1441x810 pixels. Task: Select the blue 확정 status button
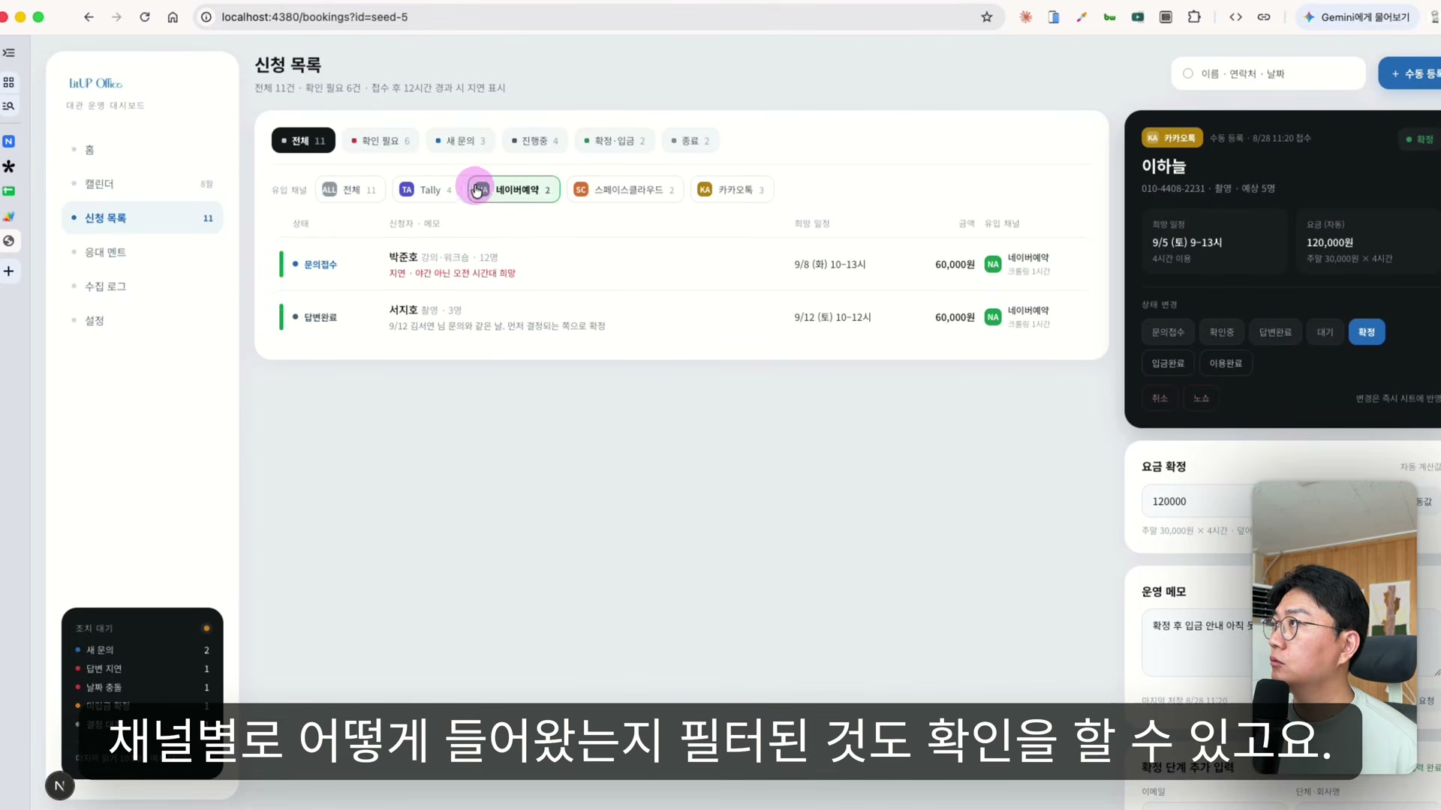1367,332
